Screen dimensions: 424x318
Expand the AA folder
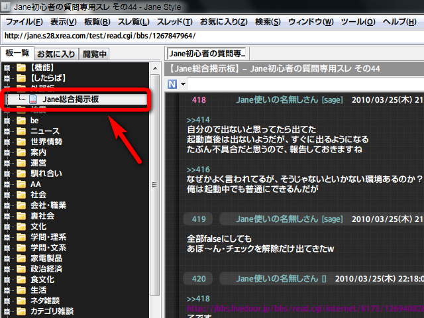coord(7,184)
